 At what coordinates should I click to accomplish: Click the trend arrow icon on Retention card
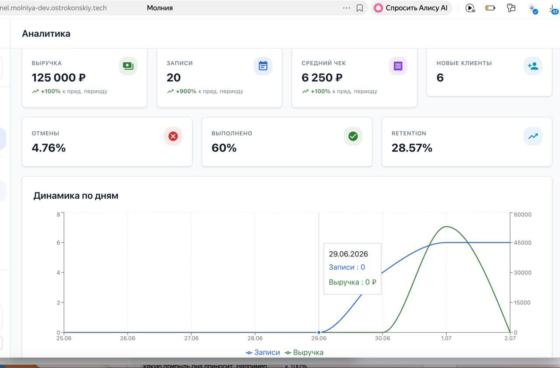[x=533, y=137]
